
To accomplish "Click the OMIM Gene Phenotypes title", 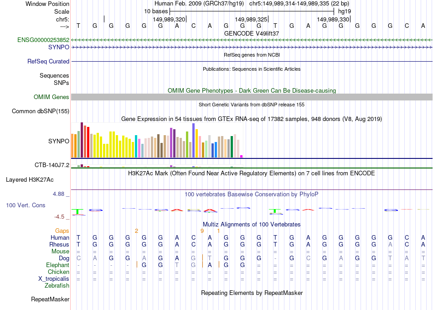I will click(x=252, y=91).
